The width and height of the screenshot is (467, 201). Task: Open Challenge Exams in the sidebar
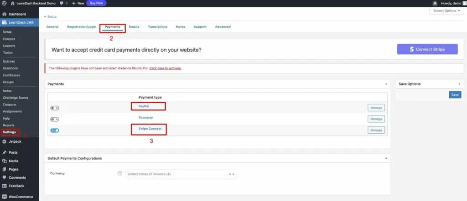16,98
